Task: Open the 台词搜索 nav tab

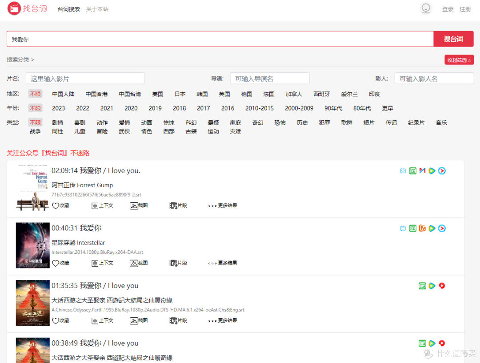Action: (68, 9)
